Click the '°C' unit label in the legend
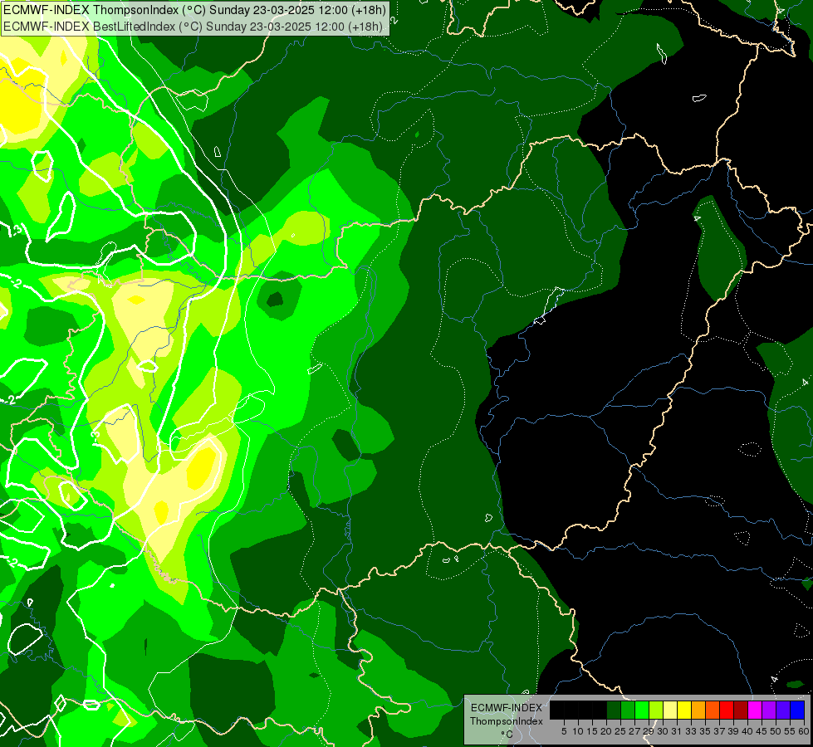The width and height of the screenshot is (813, 747). 507,735
